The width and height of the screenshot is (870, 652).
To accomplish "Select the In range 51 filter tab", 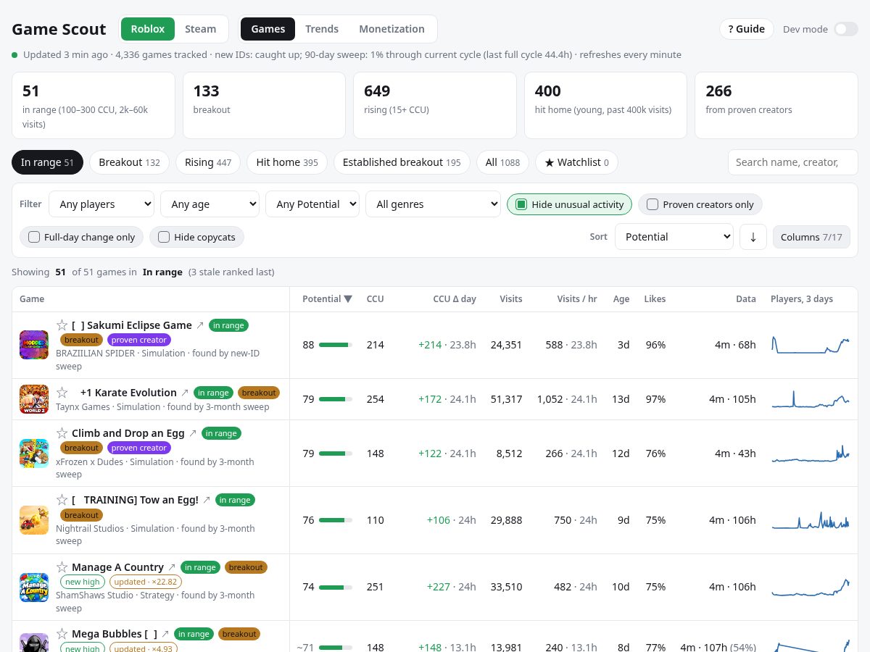I will (x=48, y=162).
